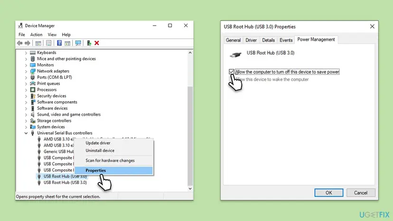Open the View menu in Device Manager
The width and height of the screenshot is (393, 221).
(52, 35)
